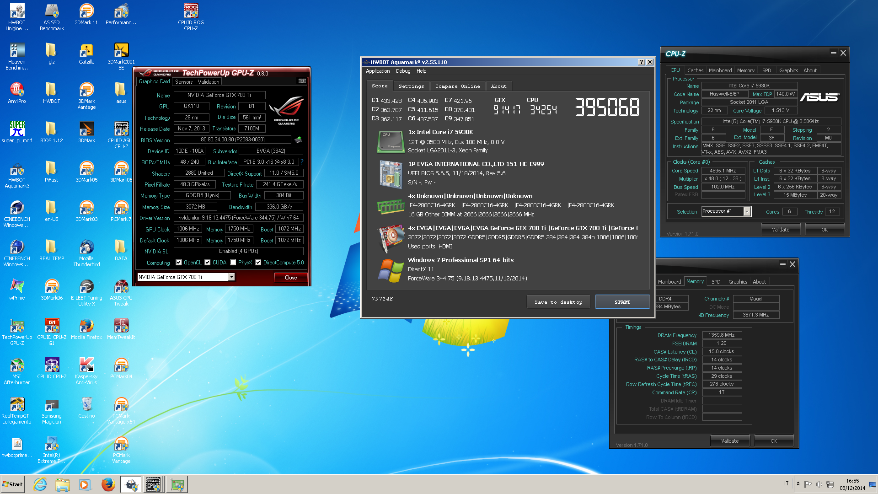Open ASUS GPU Tweak shortcut

click(121, 292)
